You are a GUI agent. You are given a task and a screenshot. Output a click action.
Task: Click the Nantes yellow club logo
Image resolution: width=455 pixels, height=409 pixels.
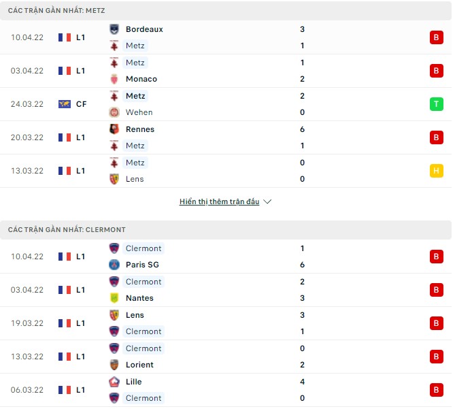(x=114, y=298)
